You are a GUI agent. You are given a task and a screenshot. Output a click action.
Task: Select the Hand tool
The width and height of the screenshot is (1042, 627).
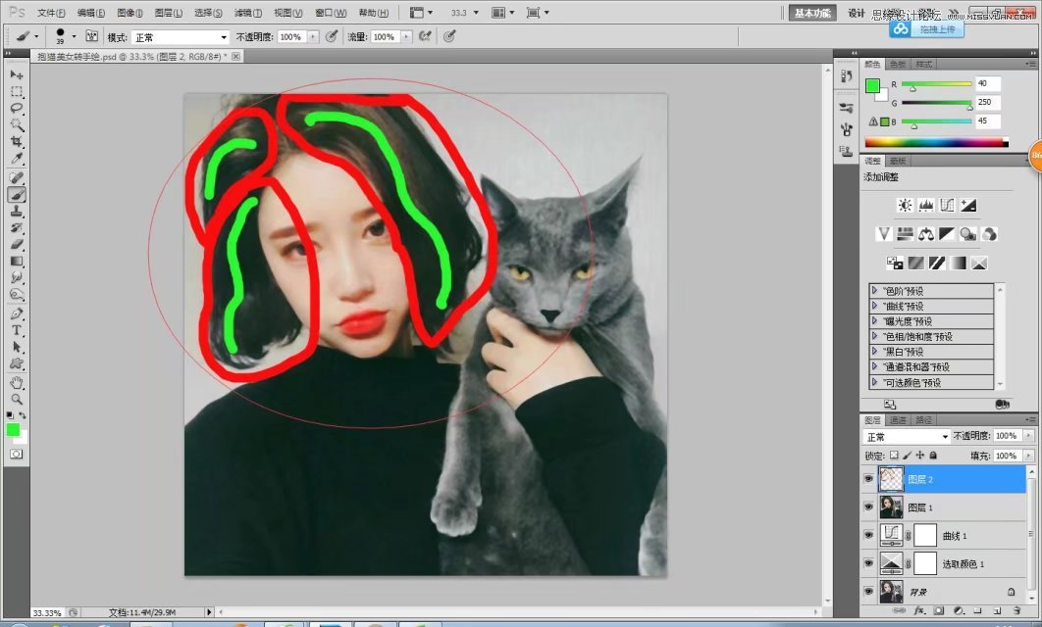pyautogui.click(x=17, y=383)
